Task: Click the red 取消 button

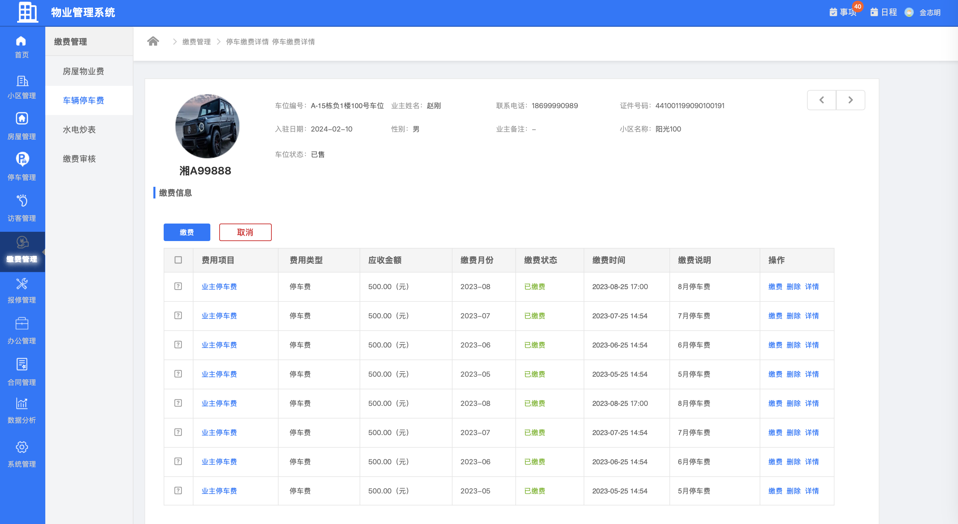Action: coord(245,232)
